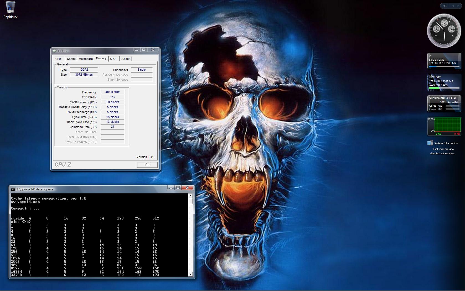This screenshot has width=465, height=291.
Task: Click the sidebar next gadgets arrow
Action: pyautogui.click(x=458, y=6)
